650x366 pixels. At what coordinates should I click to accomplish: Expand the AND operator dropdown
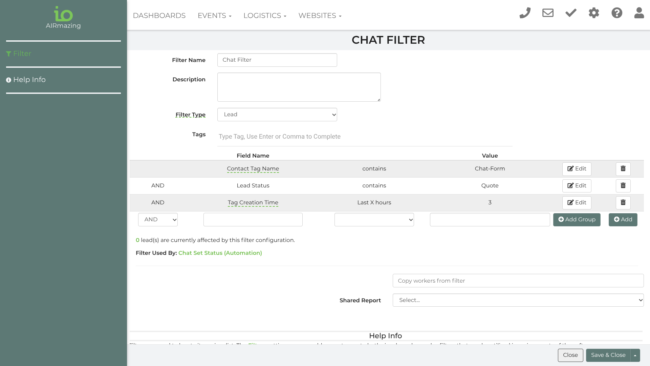(158, 220)
